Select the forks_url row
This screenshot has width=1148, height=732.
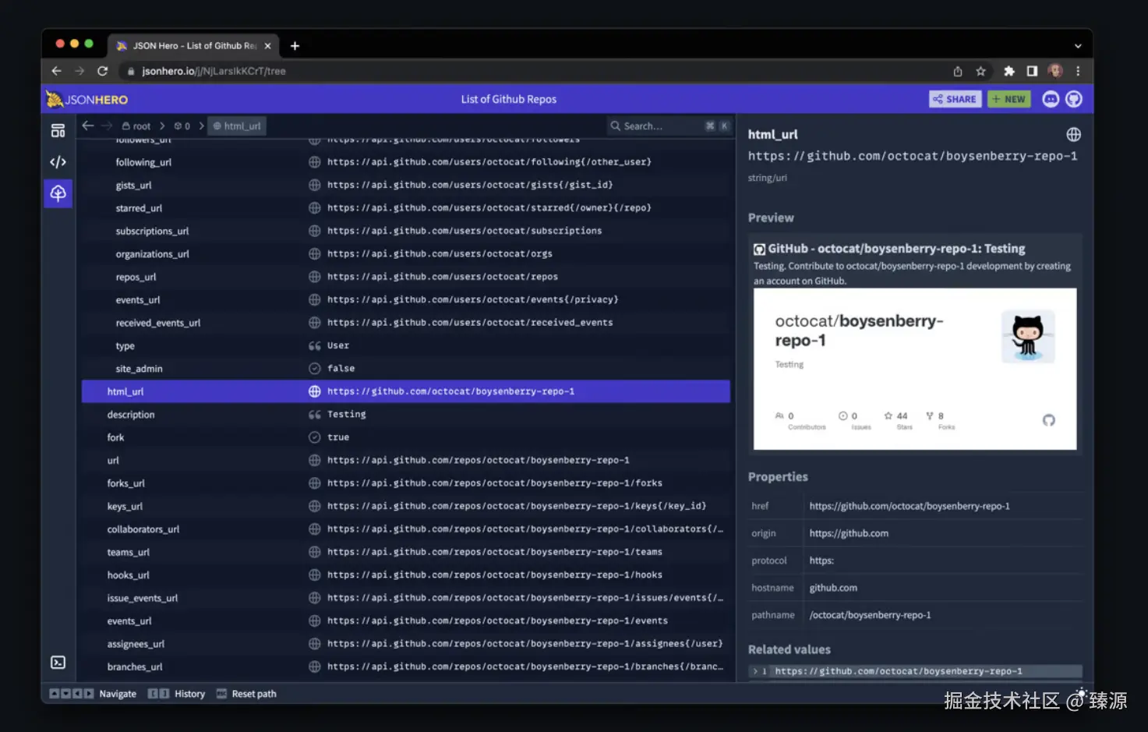point(405,483)
